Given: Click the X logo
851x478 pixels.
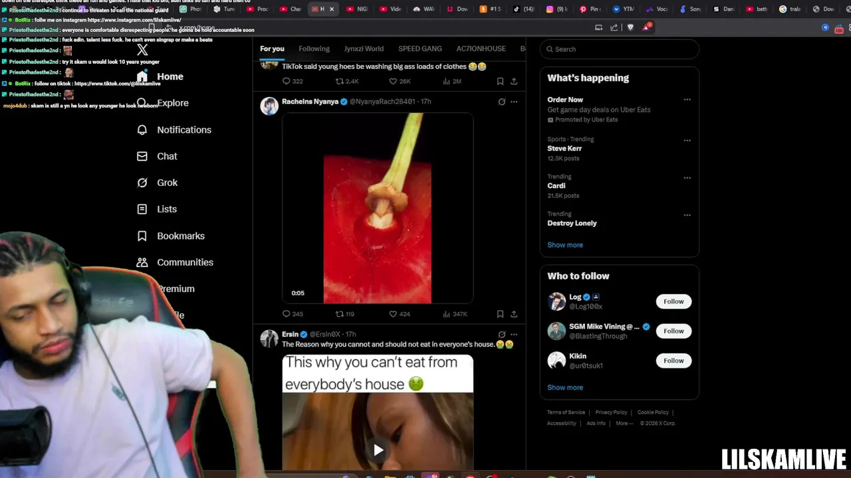Looking at the screenshot, I should point(142,50).
